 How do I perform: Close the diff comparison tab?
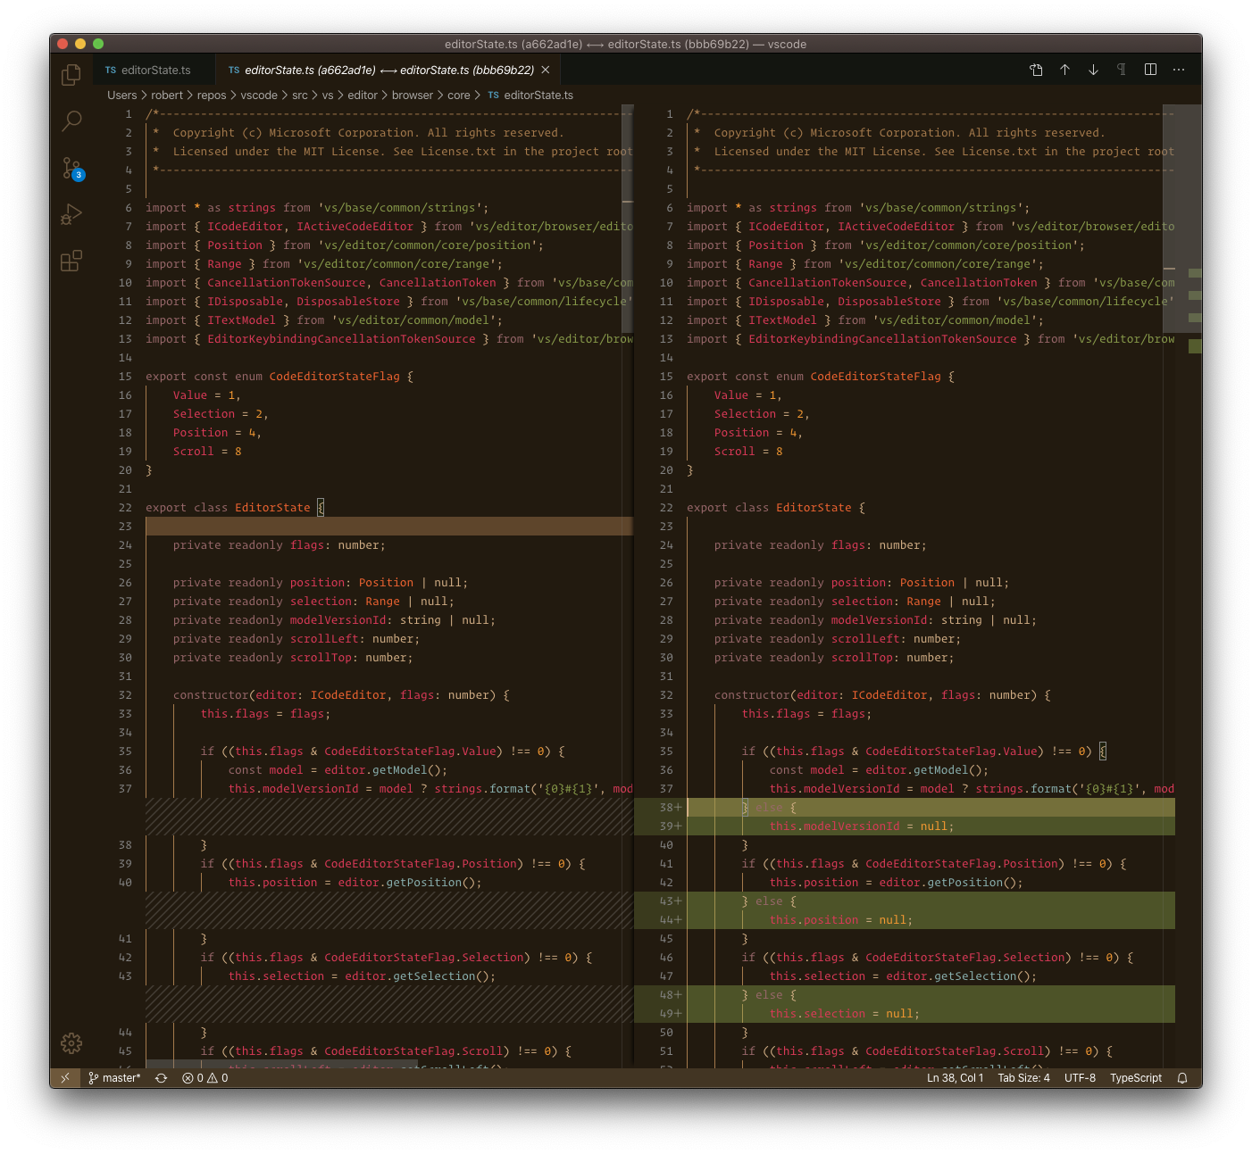[546, 70]
